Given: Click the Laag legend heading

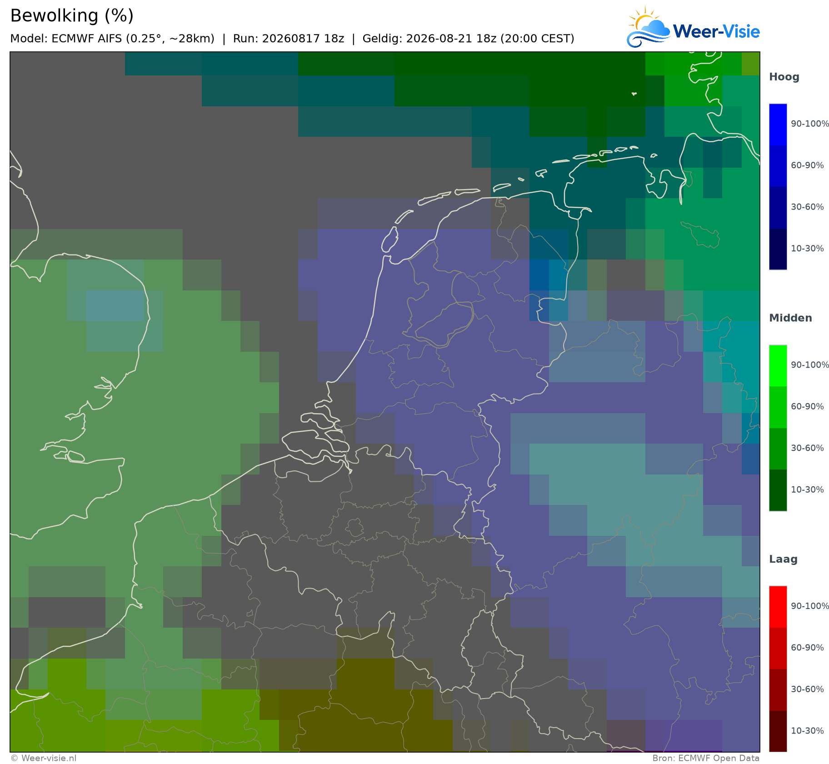Looking at the screenshot, I should [783, 559].
